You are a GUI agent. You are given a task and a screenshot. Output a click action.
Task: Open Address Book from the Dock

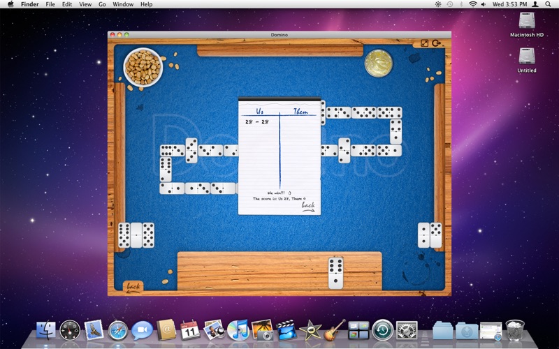click(166, 329)
